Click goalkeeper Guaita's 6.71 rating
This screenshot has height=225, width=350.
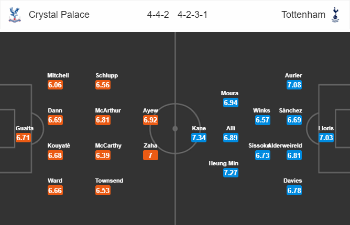[x=23, y=138]
